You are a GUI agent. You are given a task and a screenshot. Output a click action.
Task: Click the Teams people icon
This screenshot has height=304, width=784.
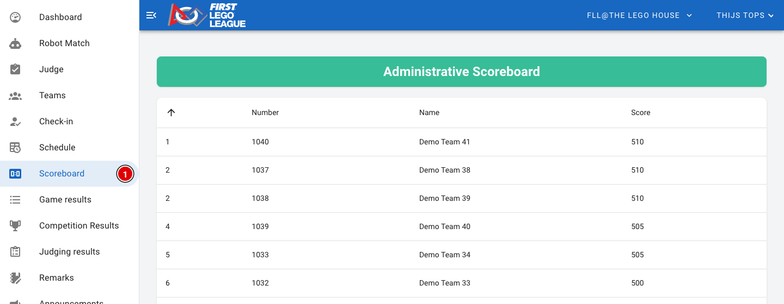(x=15, y=96)
